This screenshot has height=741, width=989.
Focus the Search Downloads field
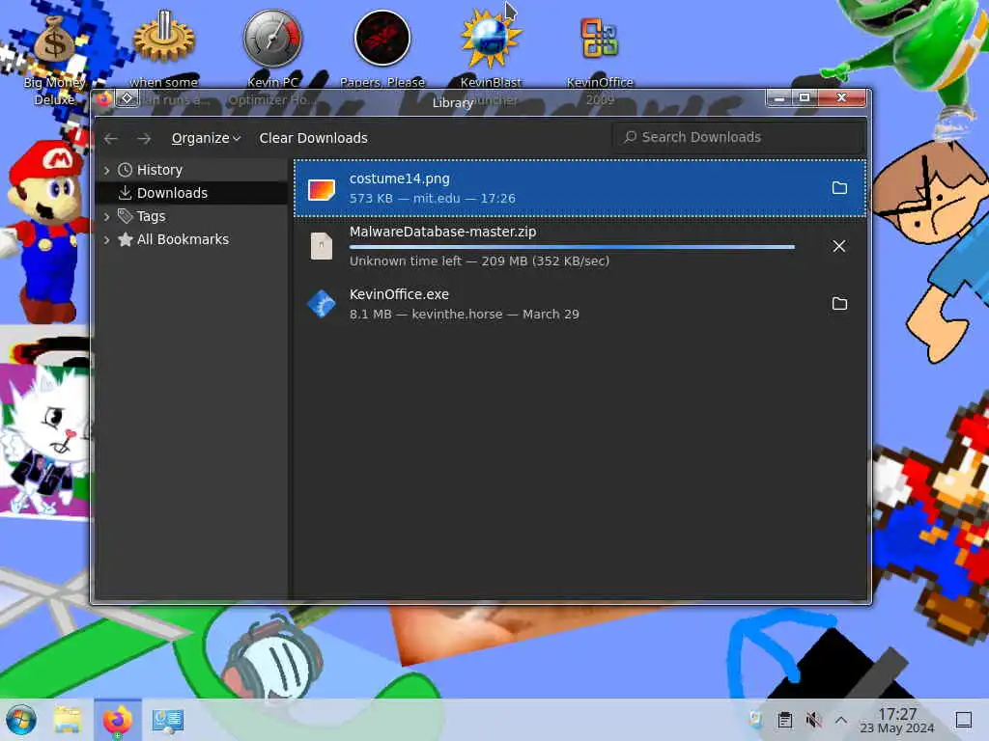[738, 137]
